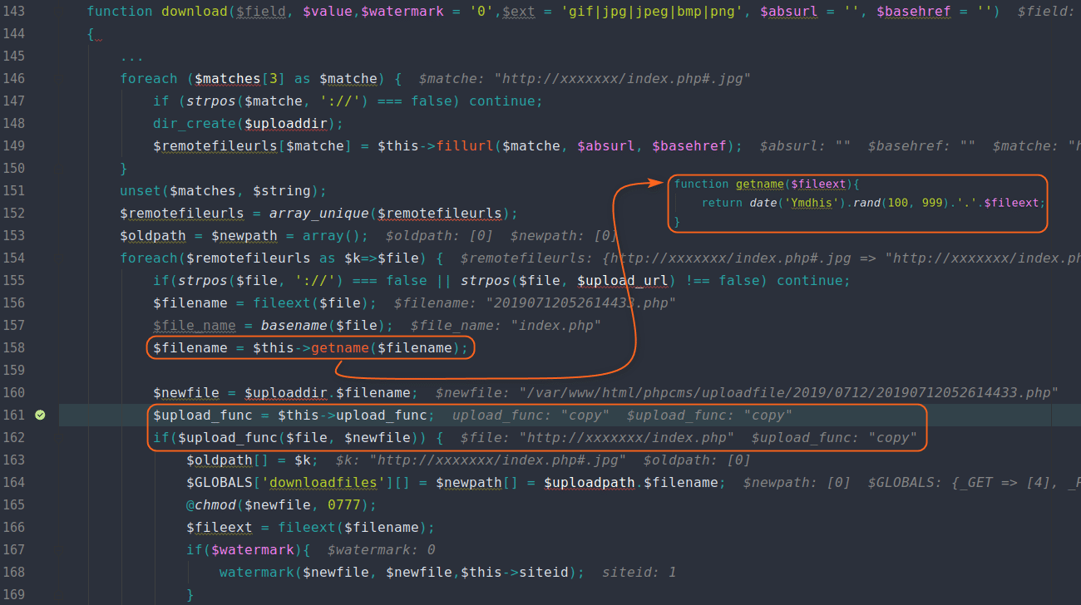Image resolution: width=1081 pixels, height=605 pixels.
Task: Click the dir_create call on line 148
Action: 195,124
